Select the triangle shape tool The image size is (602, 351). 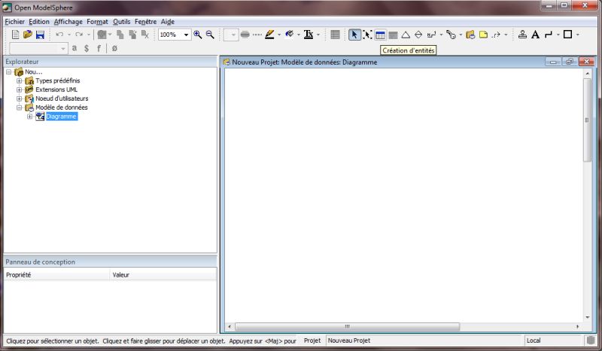coord(406,35)
